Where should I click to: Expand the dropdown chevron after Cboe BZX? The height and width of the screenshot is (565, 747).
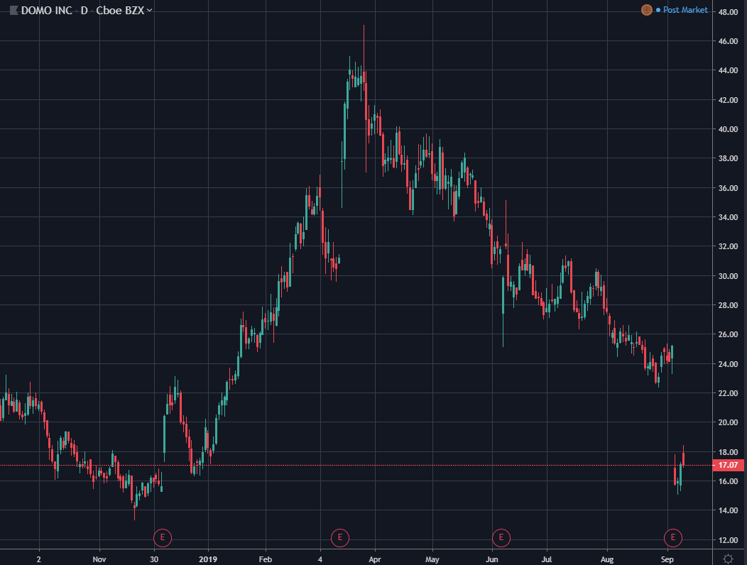[148, 11]
